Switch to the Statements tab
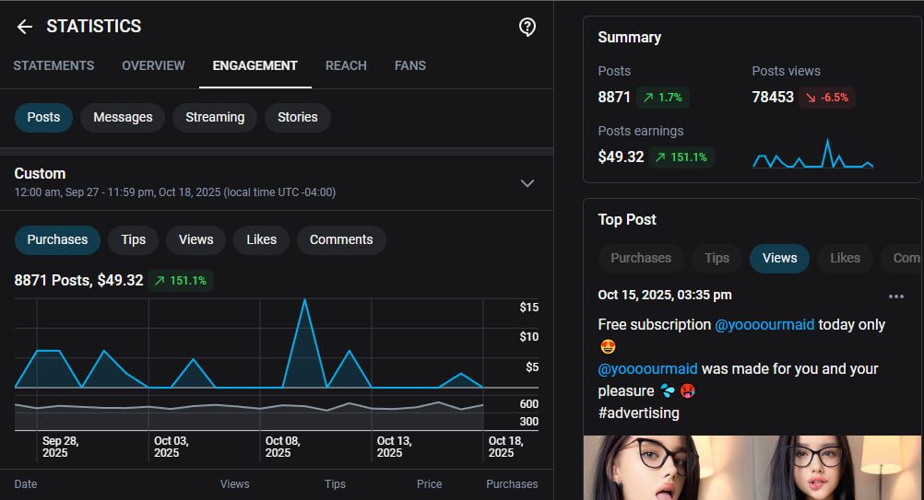The height and width of the screenshot is (500, 924). tap(53, 66)
